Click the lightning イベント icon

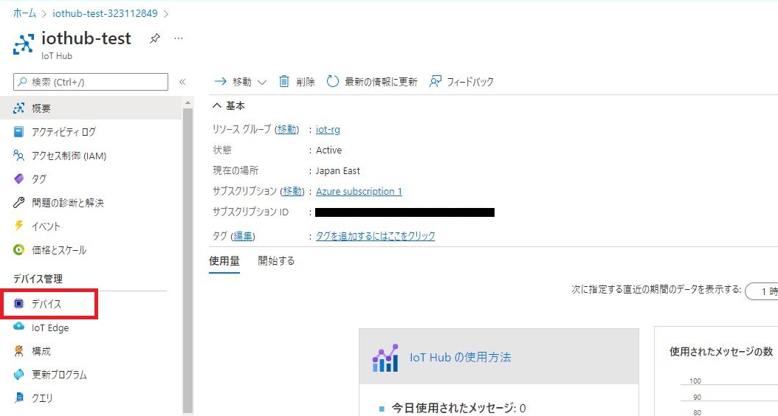pyautogui.click(x=18, y=226)
